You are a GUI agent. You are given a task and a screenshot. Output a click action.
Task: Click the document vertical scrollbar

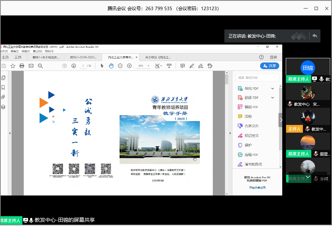(226, 133)
